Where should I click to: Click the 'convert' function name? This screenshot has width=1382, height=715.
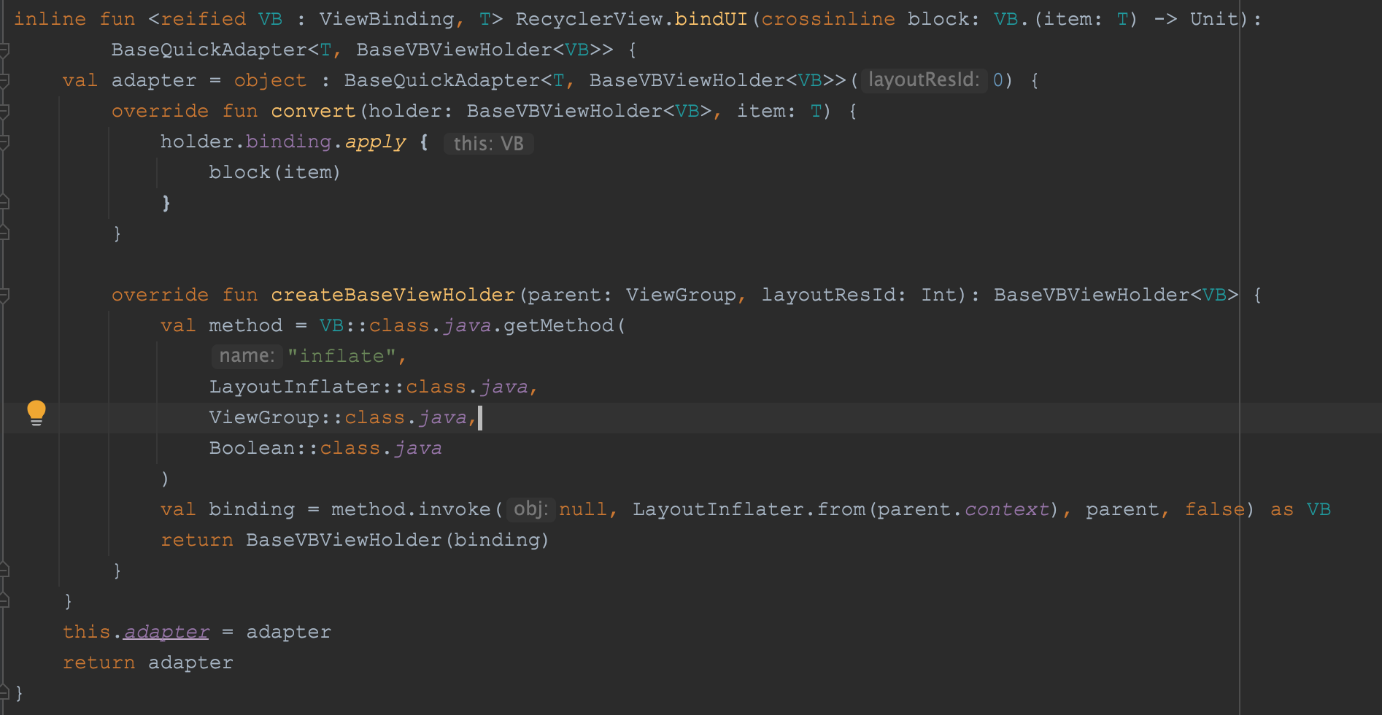[313, 111]
